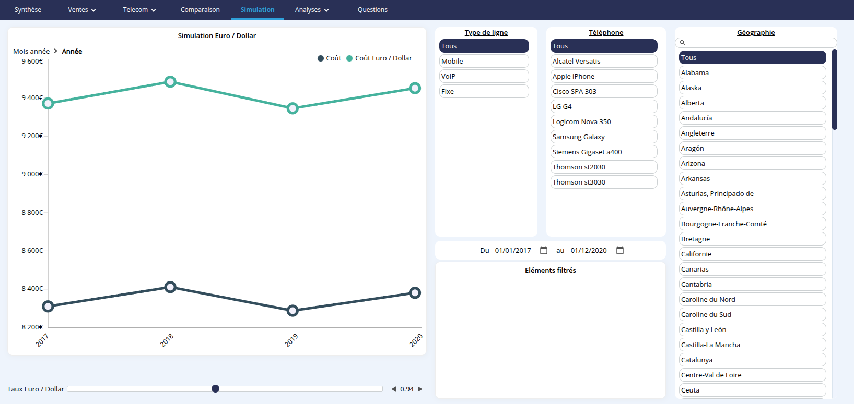Click the search icon in Géographie
The height and width of the screenshot is (404, 854).
pos(683,43)
